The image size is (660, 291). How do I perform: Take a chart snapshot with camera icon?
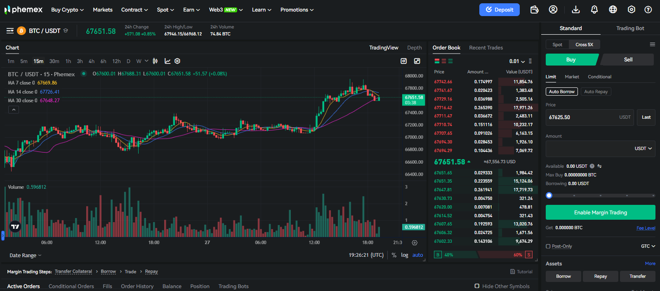pyautogui.click(x=404, y=61)
